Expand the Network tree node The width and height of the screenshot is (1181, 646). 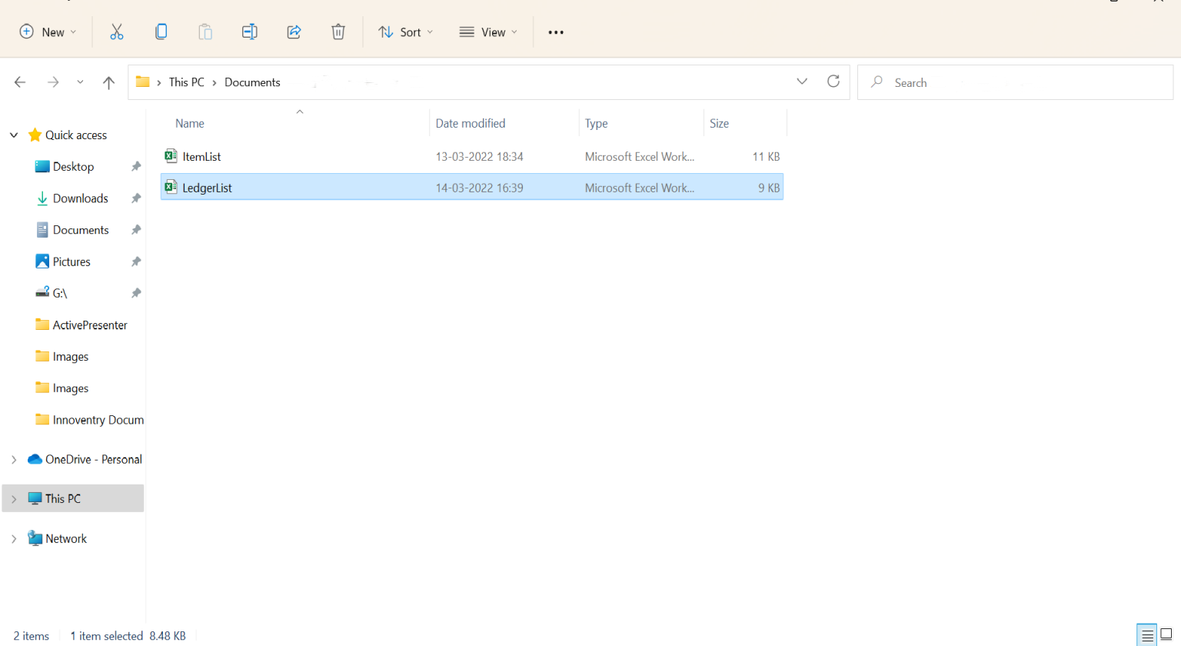pos(14,539)
